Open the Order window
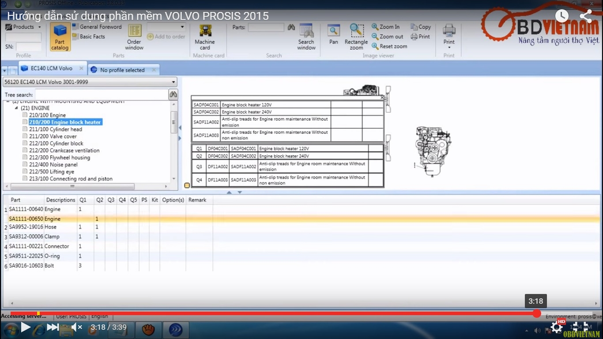 tap(134, 37)
